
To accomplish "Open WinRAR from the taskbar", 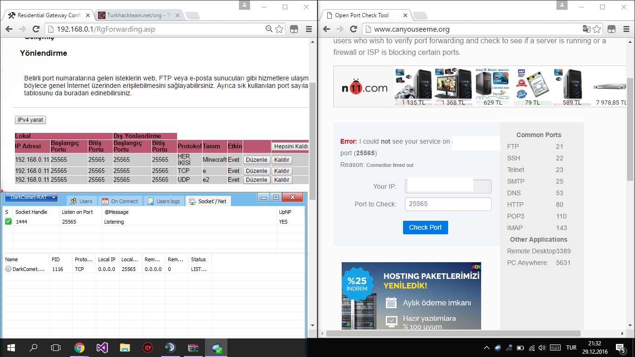I will pyautogui.click(x=193, y=347).
